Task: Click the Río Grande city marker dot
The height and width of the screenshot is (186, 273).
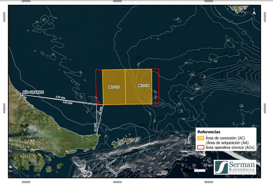Action: coord(22,94)
